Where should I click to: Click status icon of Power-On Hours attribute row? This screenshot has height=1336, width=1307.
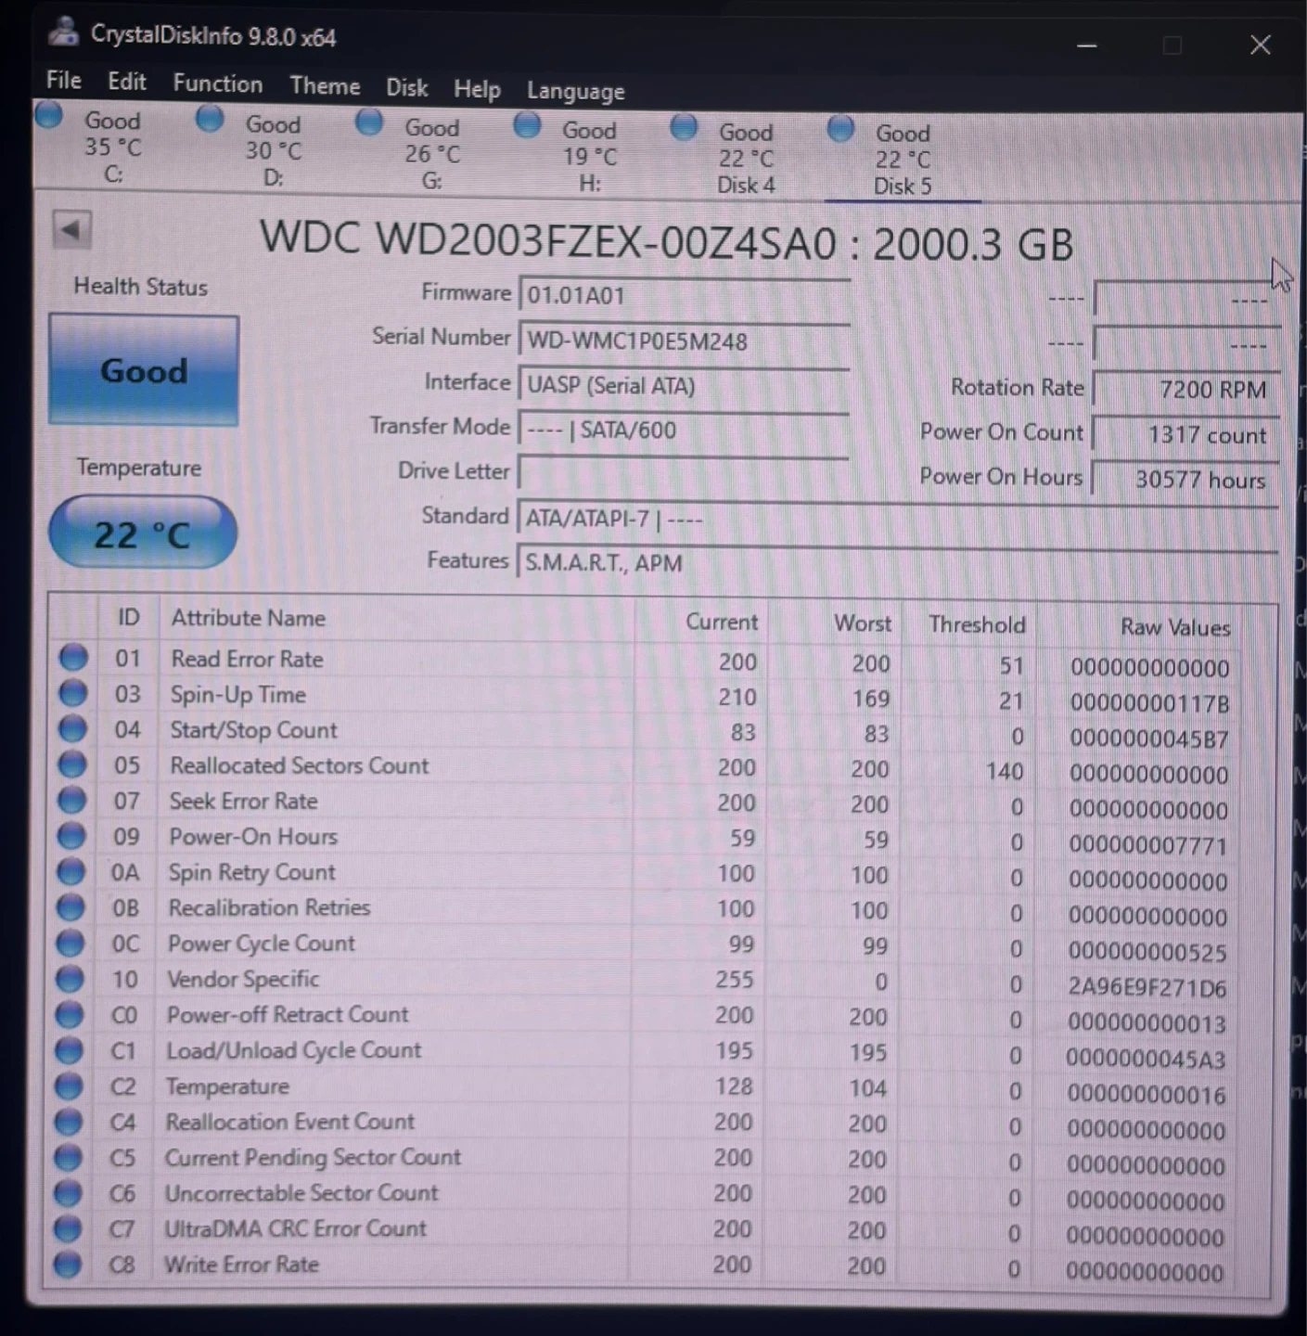click(x=71, y=835)
